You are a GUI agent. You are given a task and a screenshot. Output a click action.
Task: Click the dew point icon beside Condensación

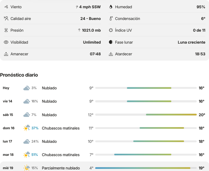111,18
